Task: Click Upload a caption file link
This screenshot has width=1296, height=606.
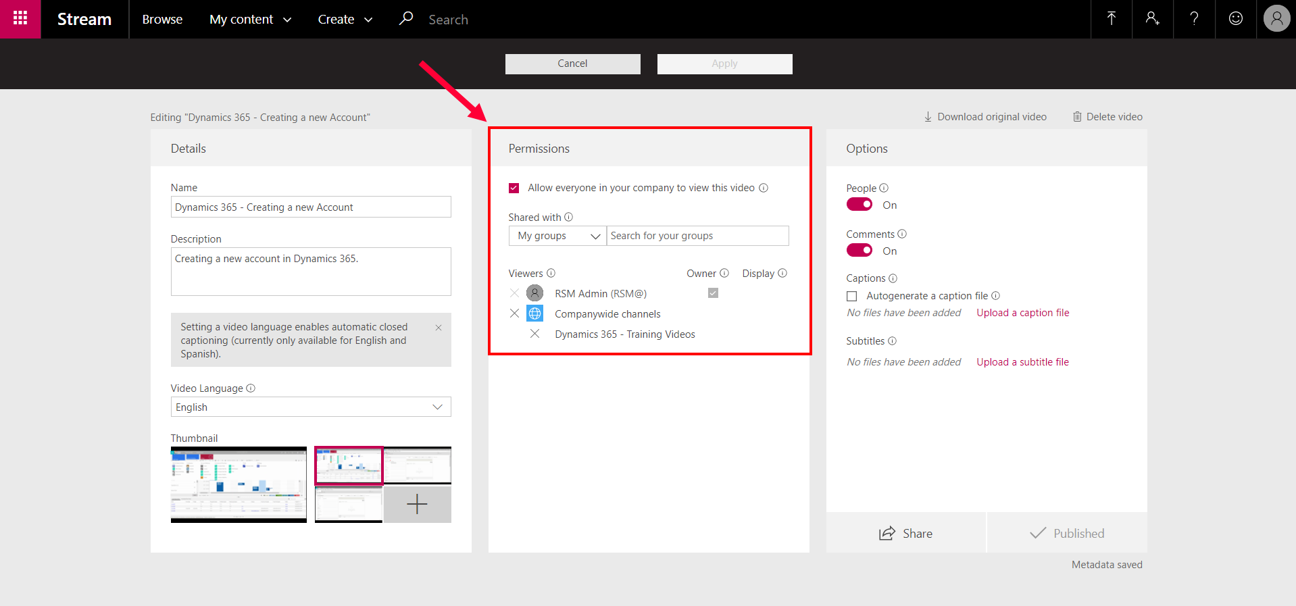Action: click(1022, 313)
